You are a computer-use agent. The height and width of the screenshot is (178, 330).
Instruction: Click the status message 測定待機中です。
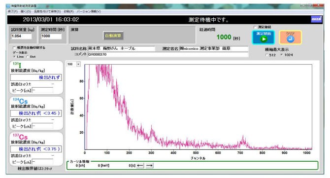pyautogui.click(x=208, y=20)
